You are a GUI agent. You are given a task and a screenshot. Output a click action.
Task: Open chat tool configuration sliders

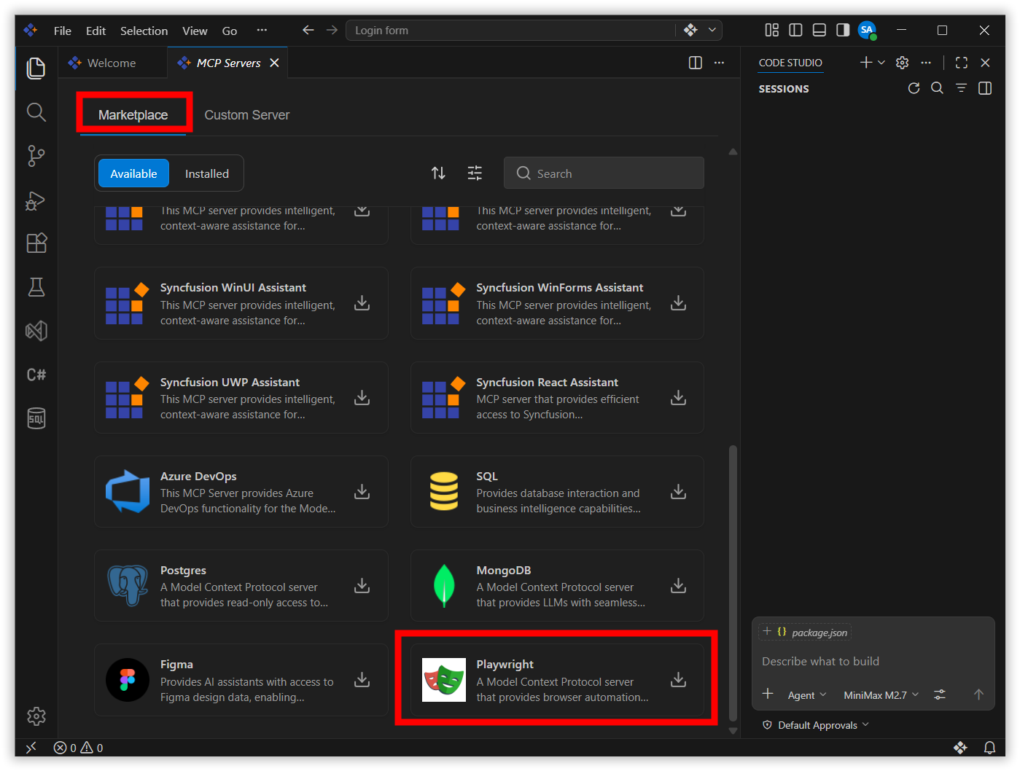(940, 694)
